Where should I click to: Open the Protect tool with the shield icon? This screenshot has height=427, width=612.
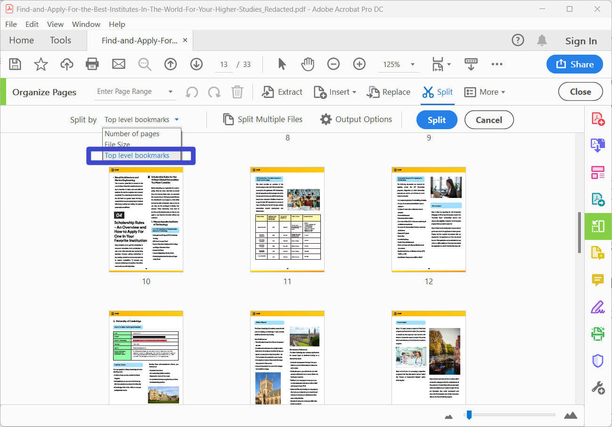point(598,361)
